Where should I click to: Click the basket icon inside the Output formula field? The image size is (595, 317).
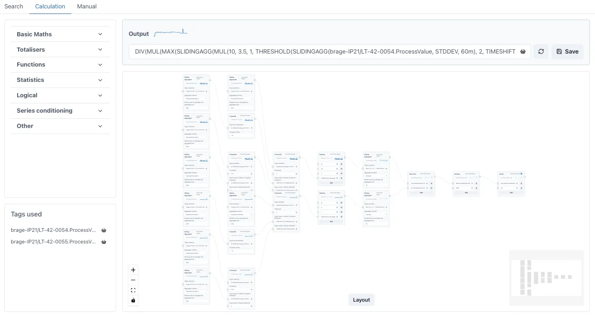tap(523, 51)
